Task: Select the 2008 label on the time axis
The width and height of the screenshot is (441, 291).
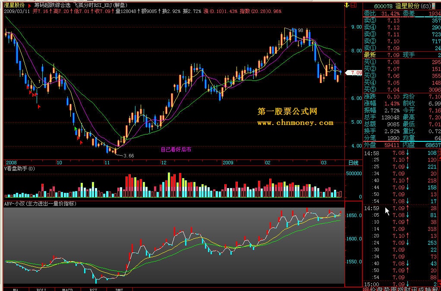Action: pos(11,163)
